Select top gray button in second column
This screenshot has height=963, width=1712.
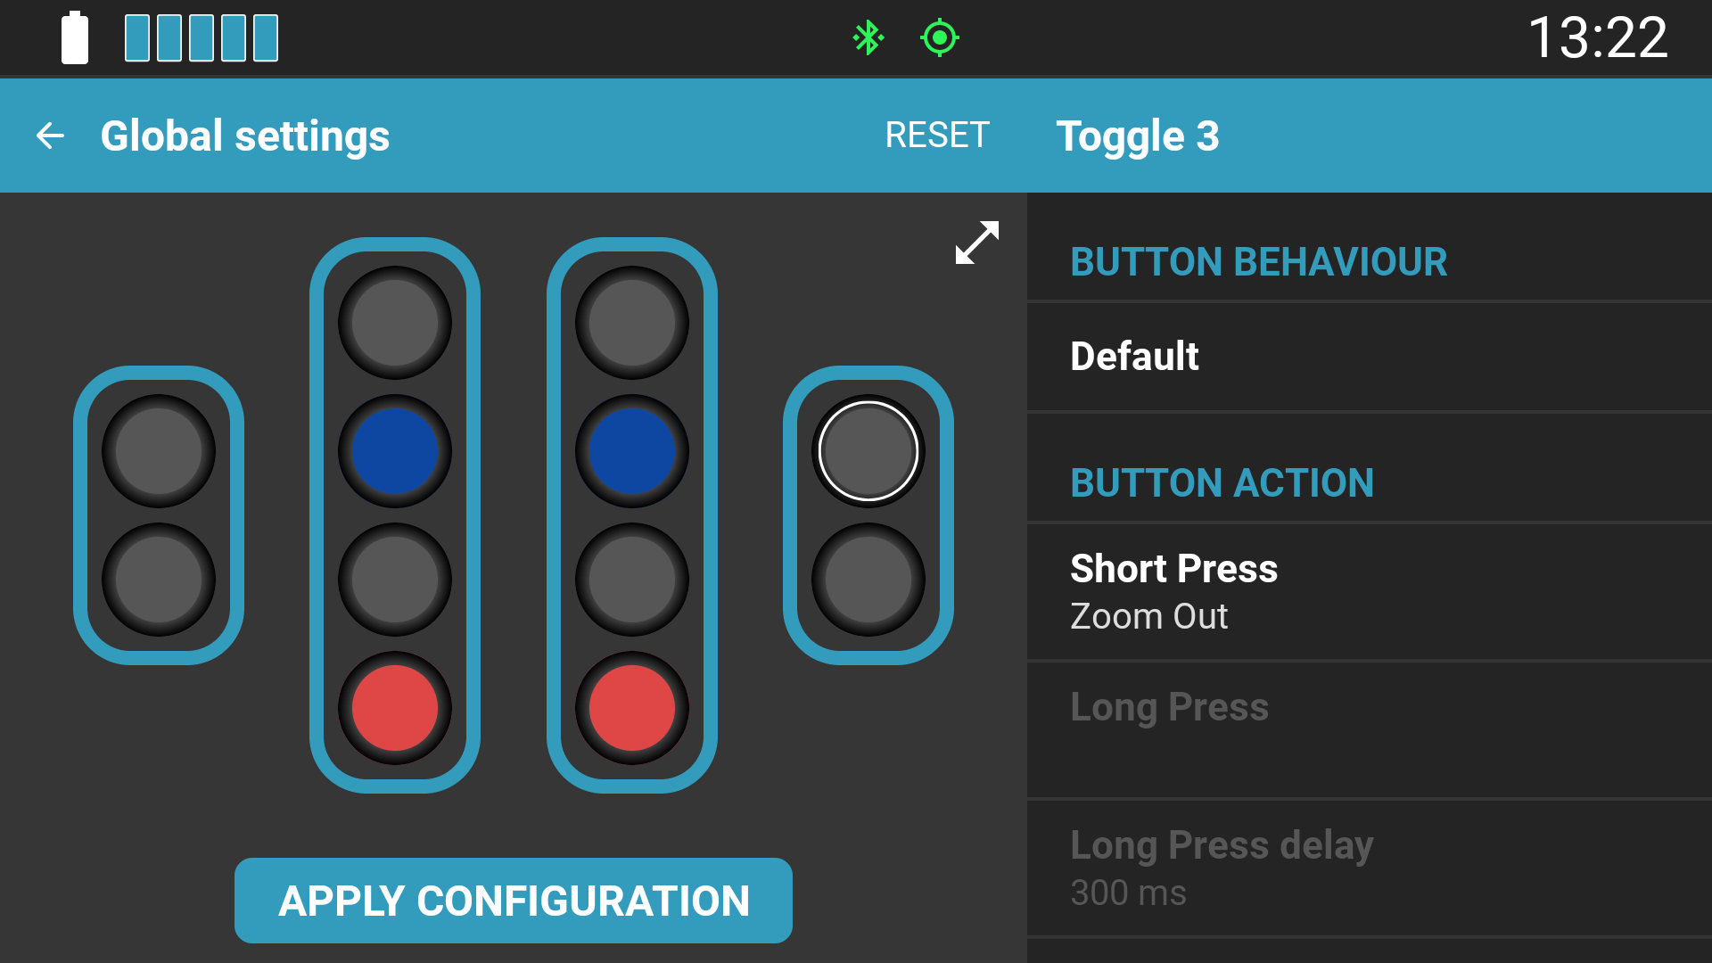[x=395, y=323]
